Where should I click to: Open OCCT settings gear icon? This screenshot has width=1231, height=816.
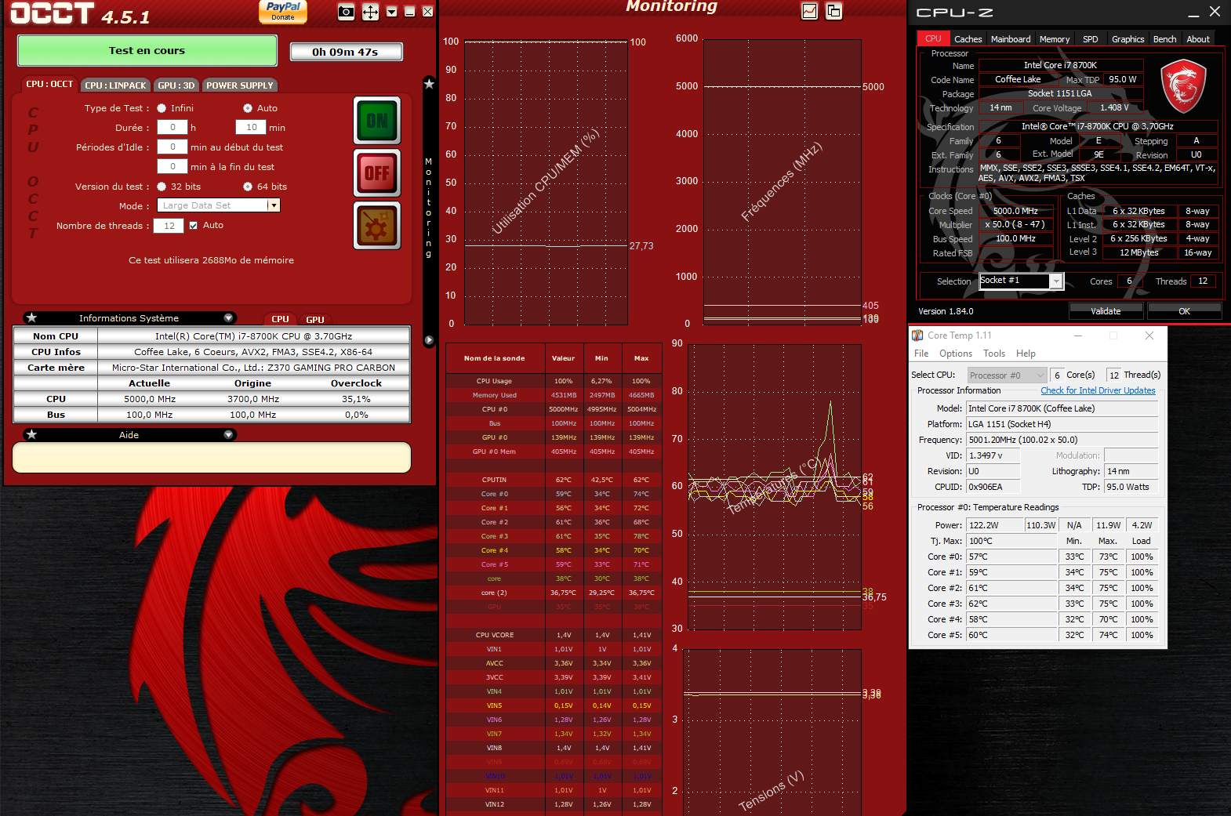(x=377, y=226)
